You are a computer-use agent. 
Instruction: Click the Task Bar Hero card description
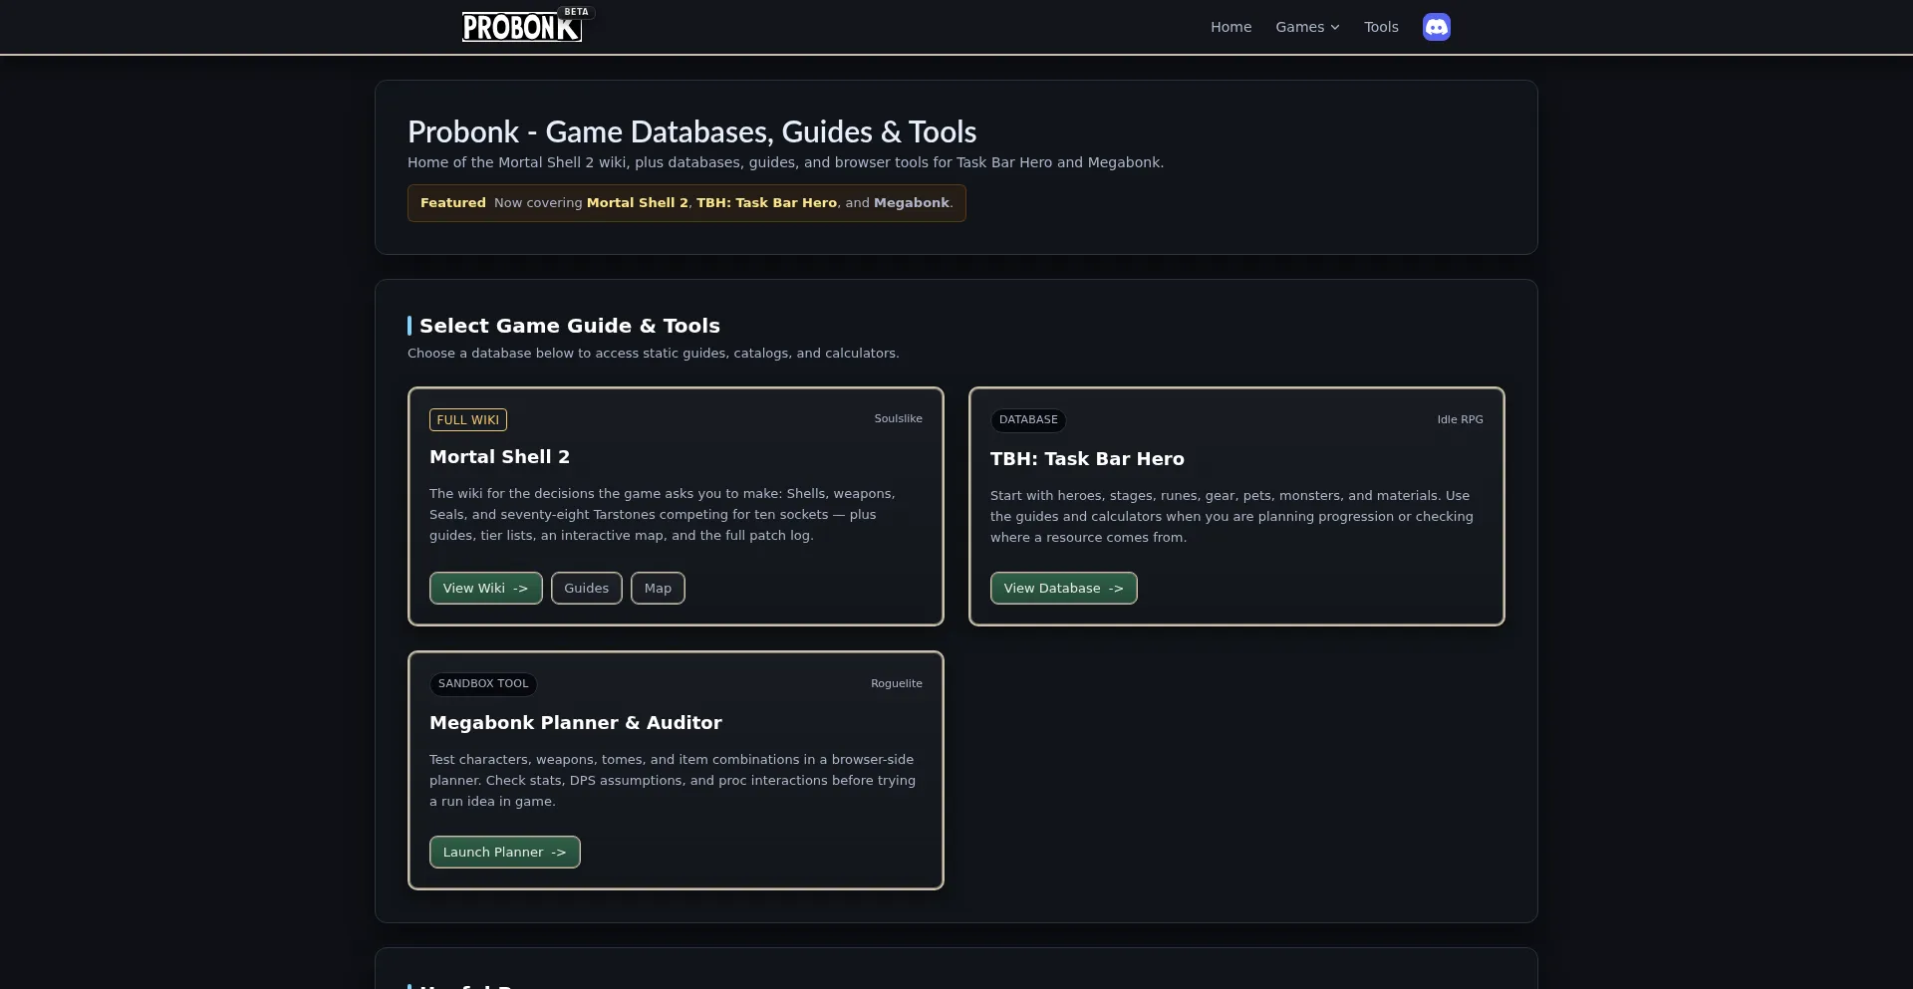tap(1231, 516)
